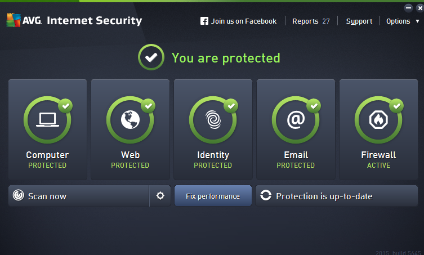Click the Fix performance button

coord(213,196)
